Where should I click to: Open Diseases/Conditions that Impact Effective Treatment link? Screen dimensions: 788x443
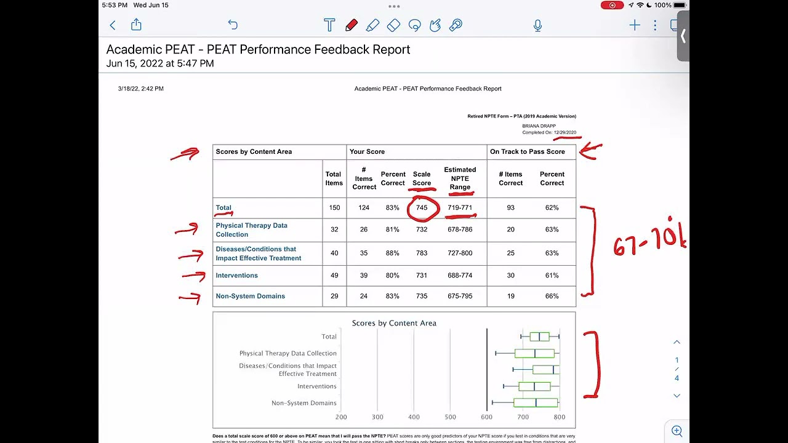click(259, 253)
